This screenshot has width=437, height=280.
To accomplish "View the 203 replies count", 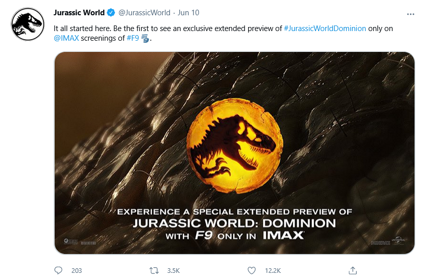I will click(x=77, y=270).
